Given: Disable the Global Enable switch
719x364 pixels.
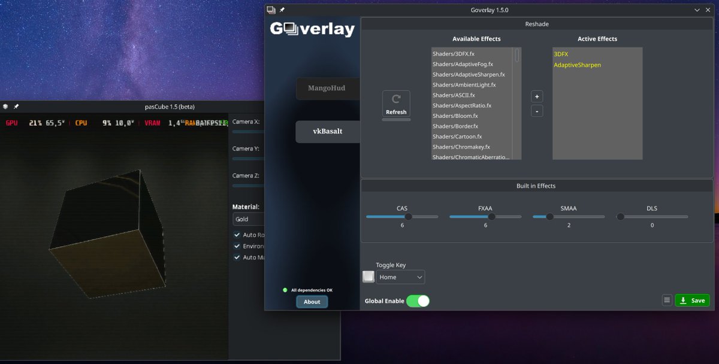Looking at the screenshot, I should point(419,301).
